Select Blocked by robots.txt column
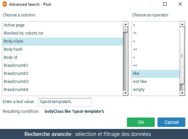 62,33
